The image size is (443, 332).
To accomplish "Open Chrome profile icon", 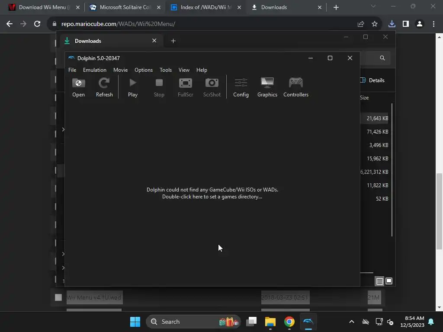I will pyautogui.click(x=420, y=24).
